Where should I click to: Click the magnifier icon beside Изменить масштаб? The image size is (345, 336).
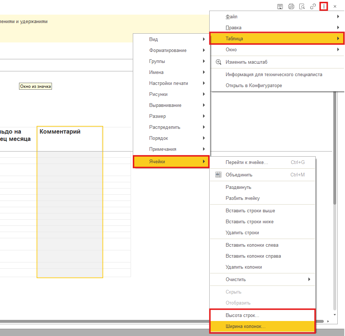[218, 62]
